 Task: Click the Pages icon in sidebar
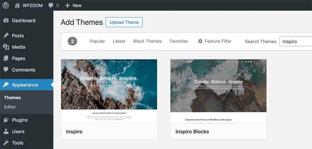tap(6, 58)
